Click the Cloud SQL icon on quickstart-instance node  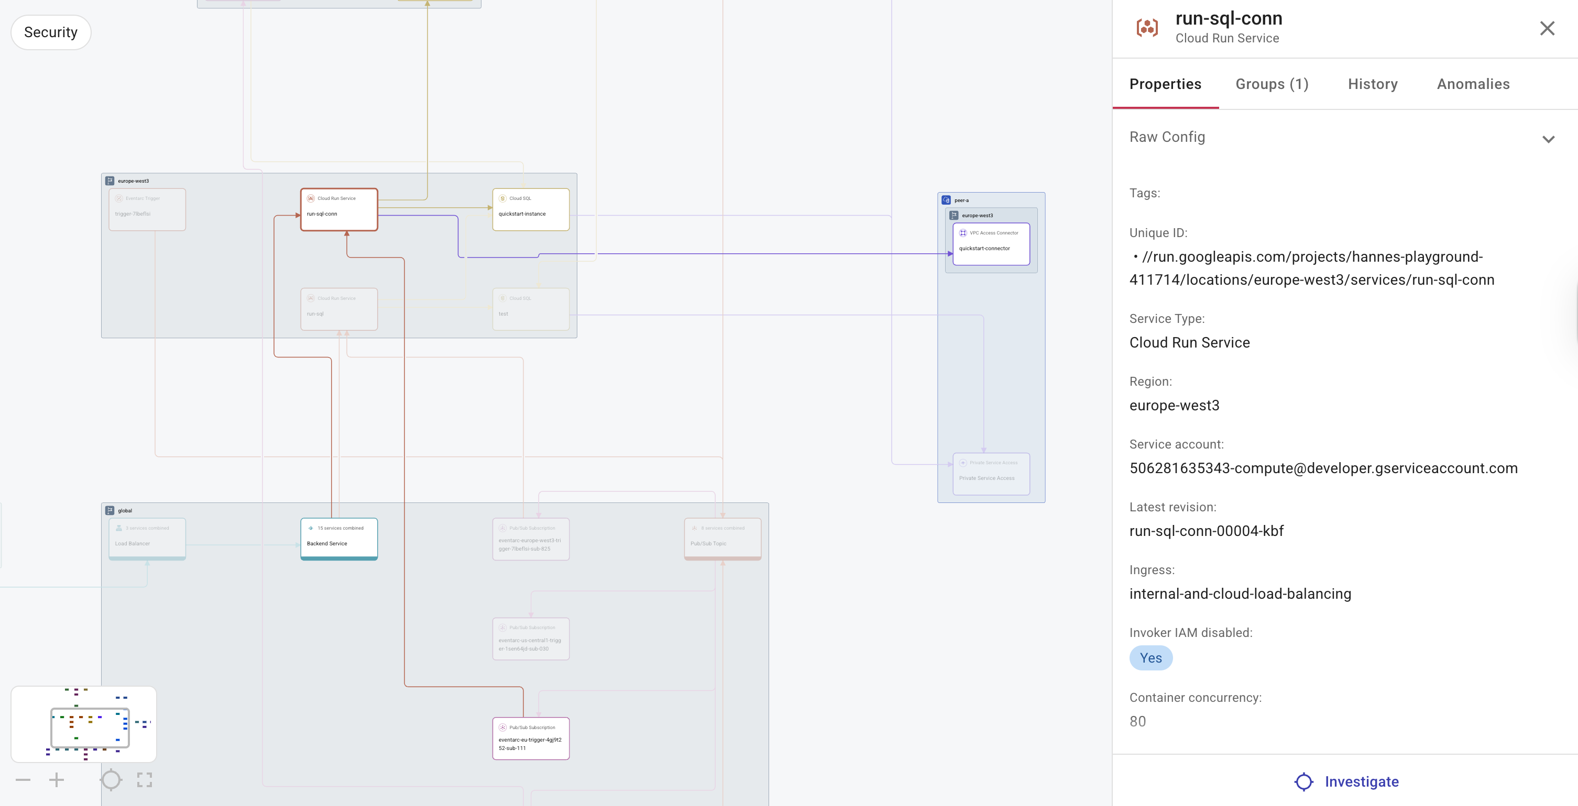[x=503, y=198]
